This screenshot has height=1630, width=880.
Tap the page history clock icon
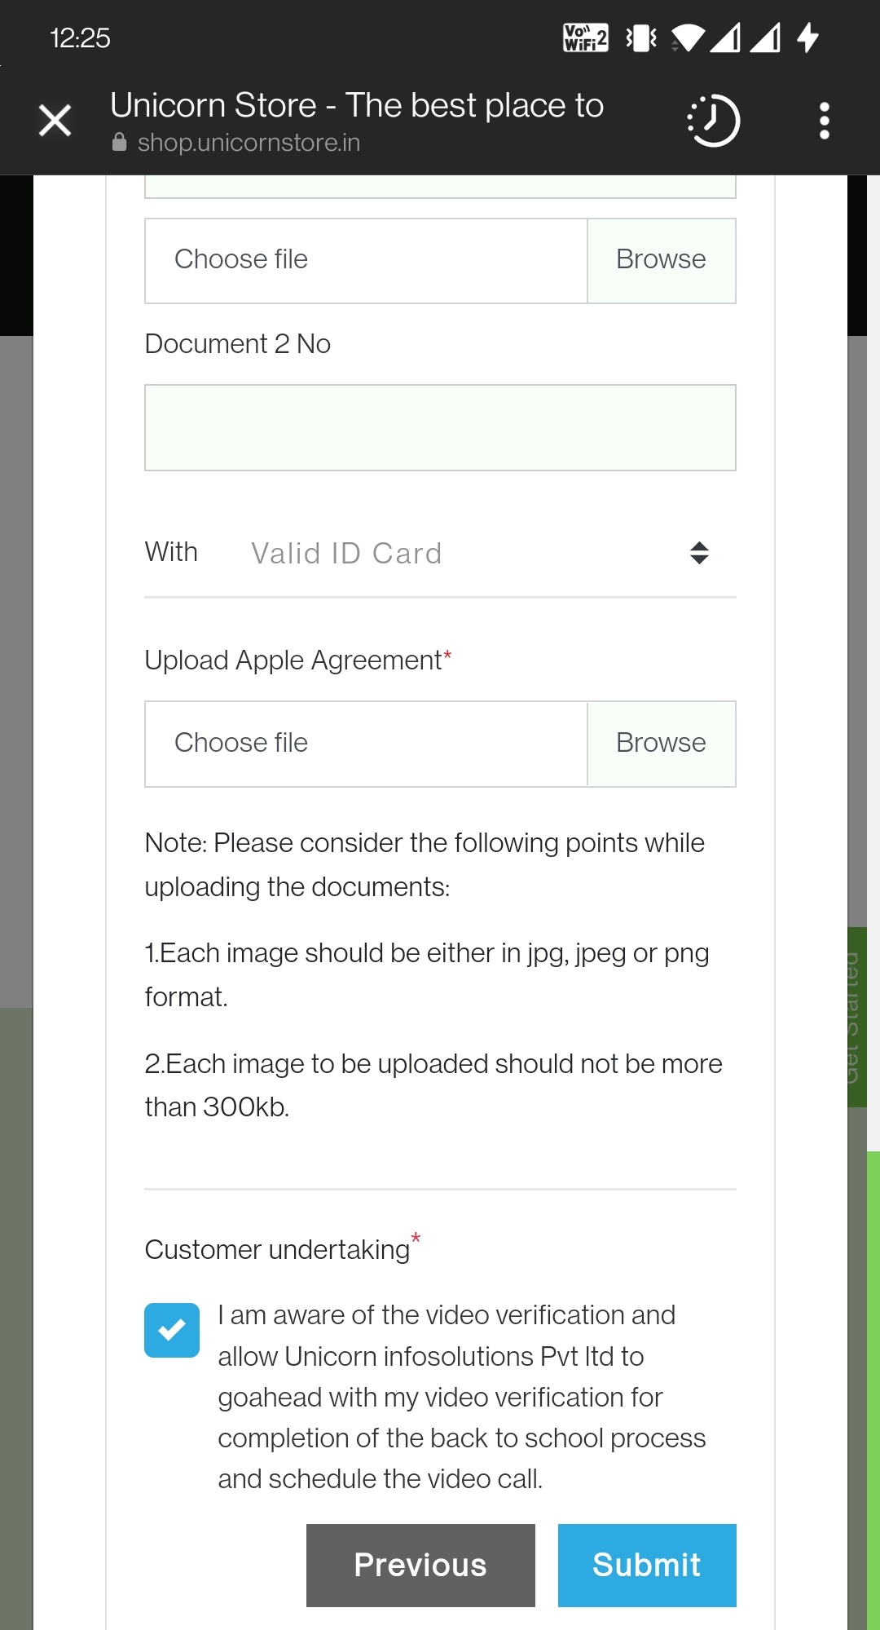coord(713,121)
